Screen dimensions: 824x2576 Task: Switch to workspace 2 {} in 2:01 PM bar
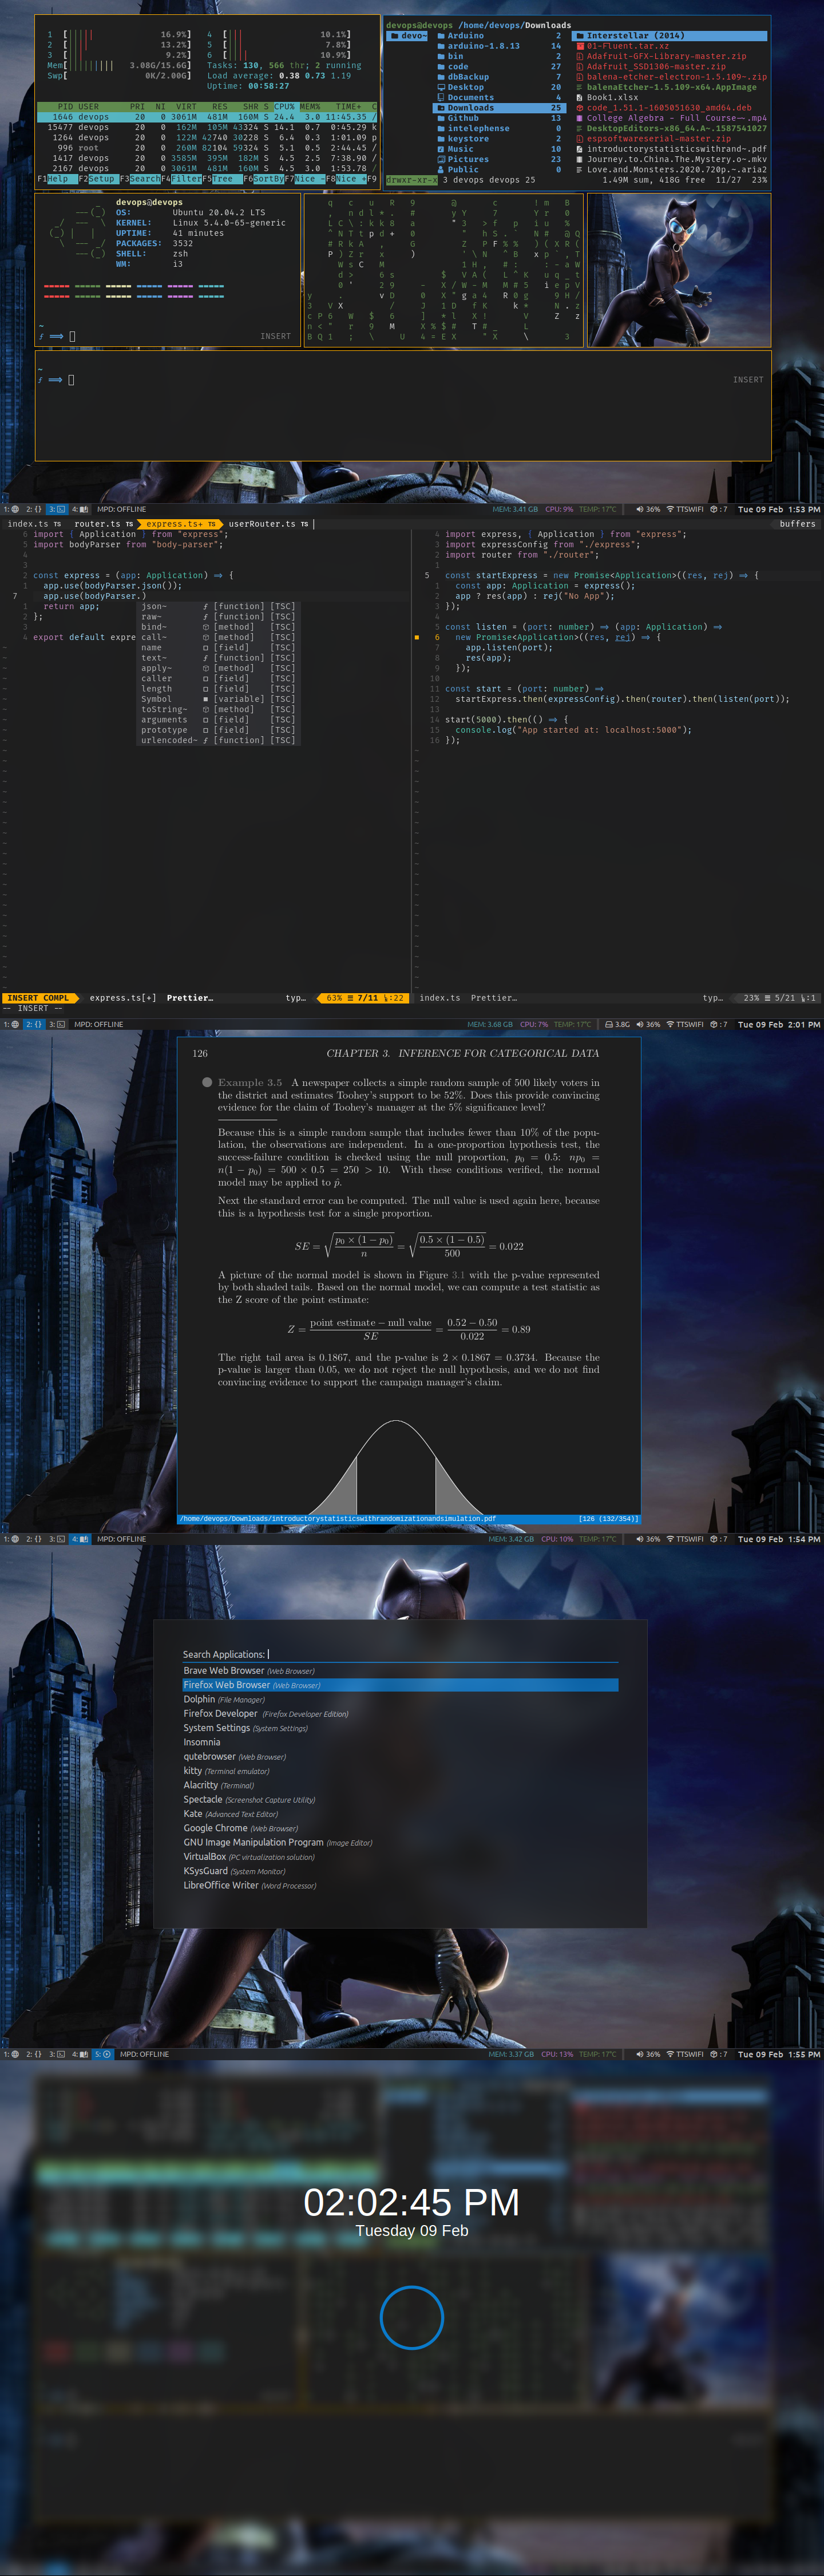click(x=33, y=1024)
